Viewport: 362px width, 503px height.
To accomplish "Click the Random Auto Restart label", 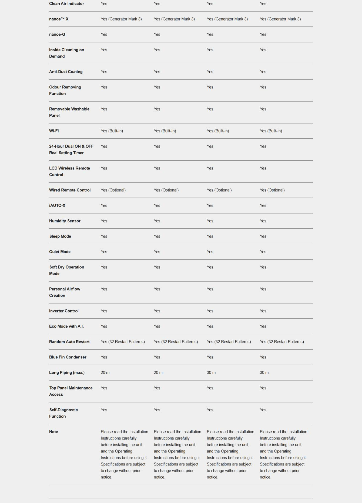I will (x=69, y=342).
